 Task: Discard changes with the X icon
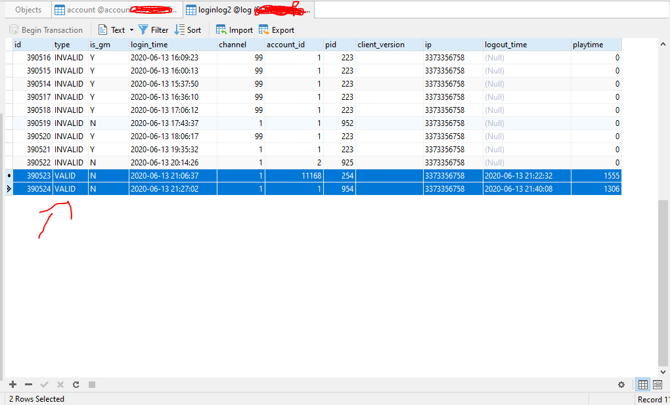point(60,385)
